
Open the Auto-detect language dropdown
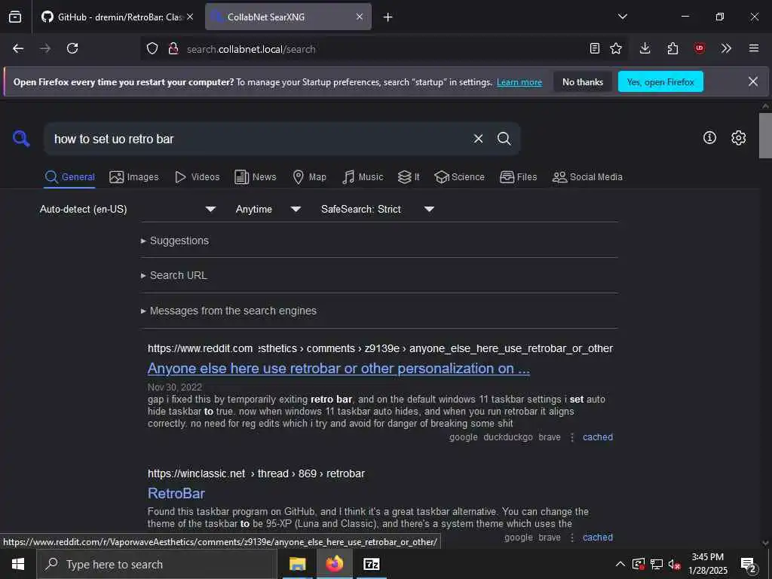128,210
